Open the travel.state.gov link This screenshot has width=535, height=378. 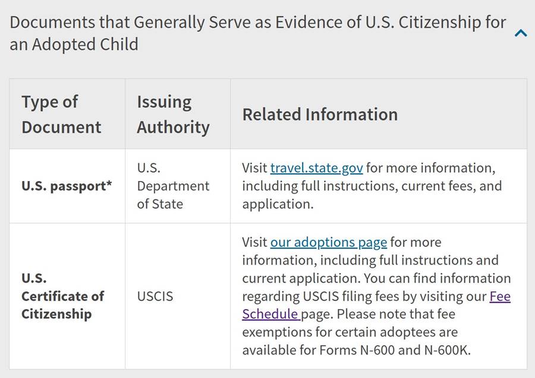[x=316, y=168]
